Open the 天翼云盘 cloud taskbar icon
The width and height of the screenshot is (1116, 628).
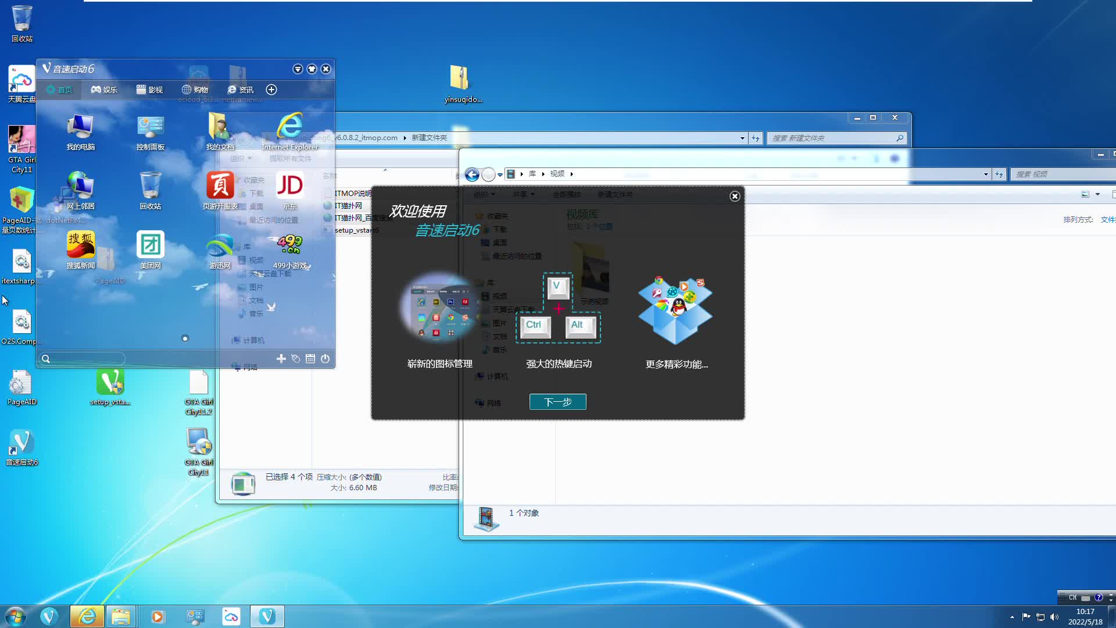(x=231, y=616)
